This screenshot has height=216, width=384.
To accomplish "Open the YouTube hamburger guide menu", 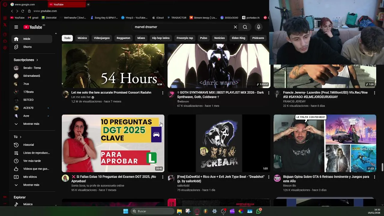I will coord(16,27).
